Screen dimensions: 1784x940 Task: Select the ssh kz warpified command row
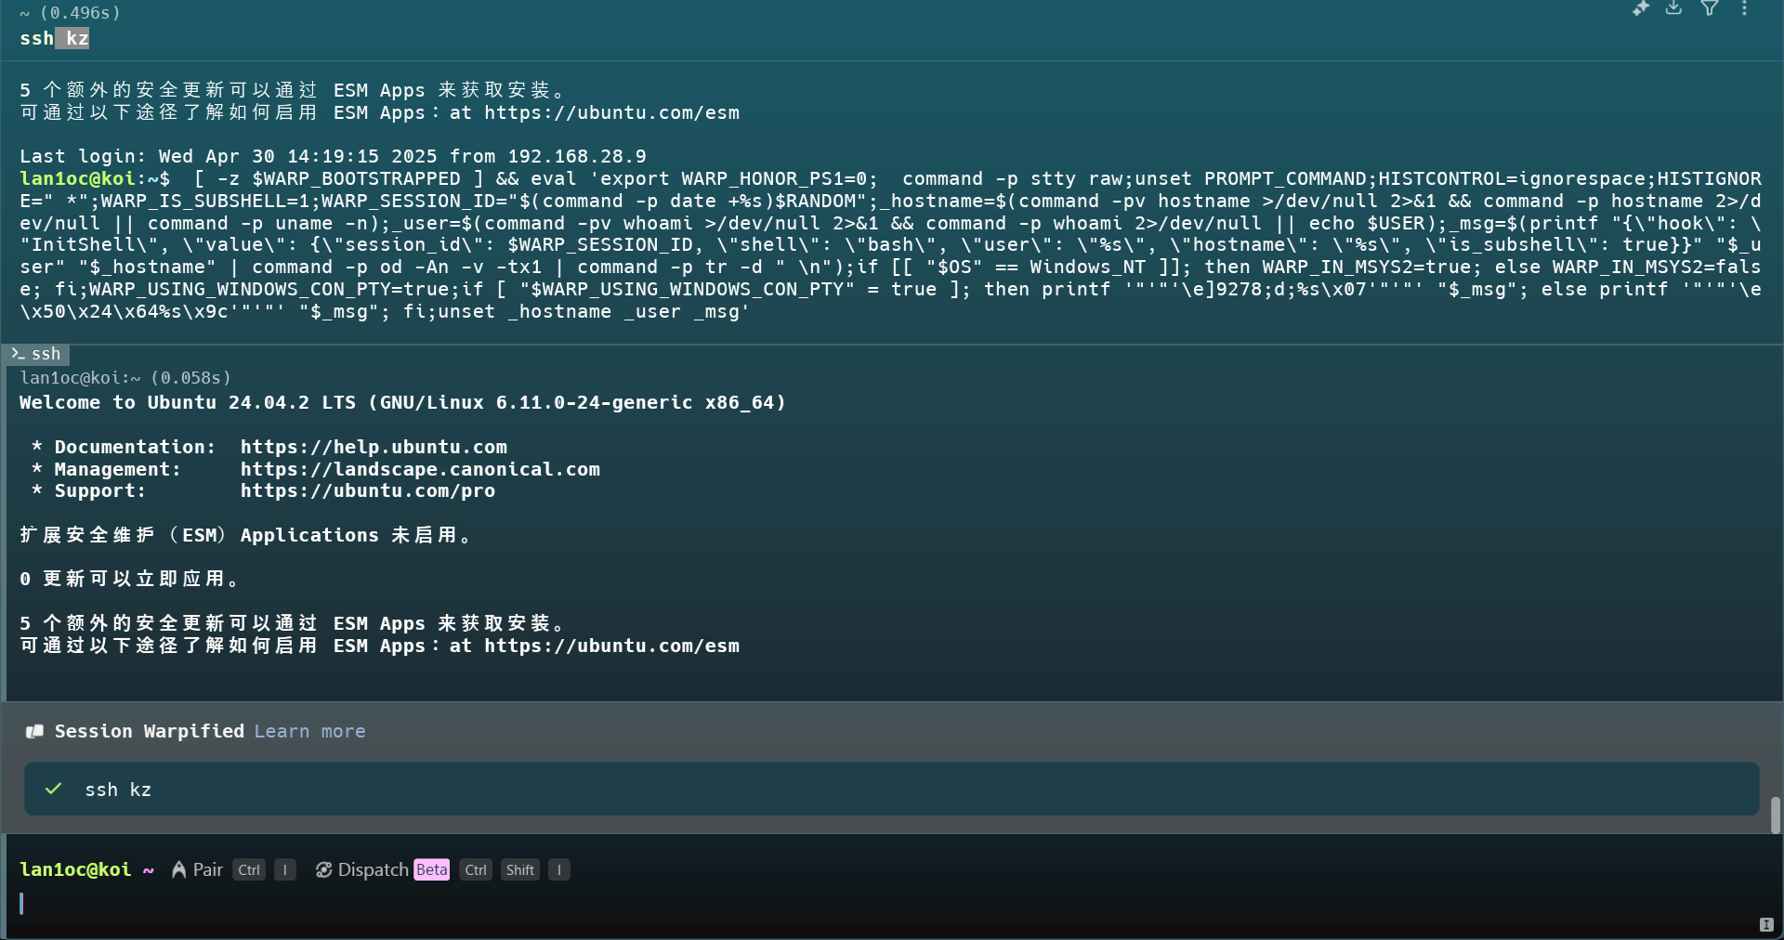(x=890, y=789)
